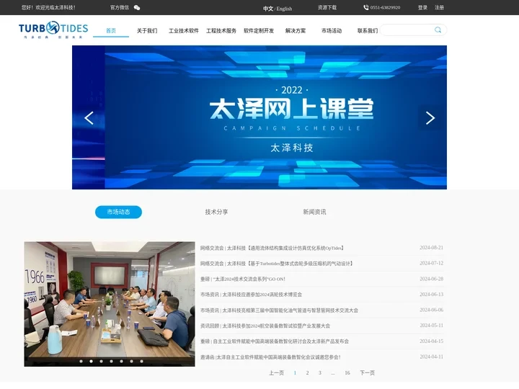
Task: Select the 市场动态 tab
Action: (x=118, y=212)
